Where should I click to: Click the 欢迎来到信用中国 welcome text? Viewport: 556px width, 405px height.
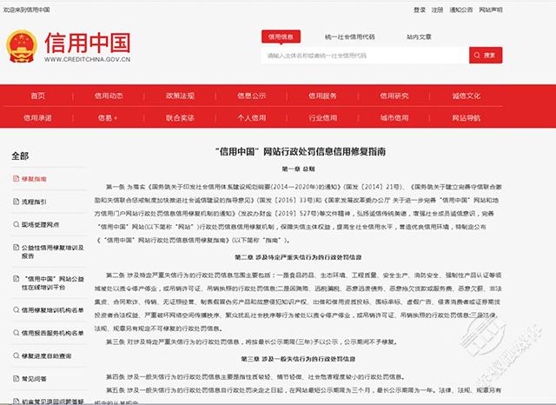tap(27, 10)
